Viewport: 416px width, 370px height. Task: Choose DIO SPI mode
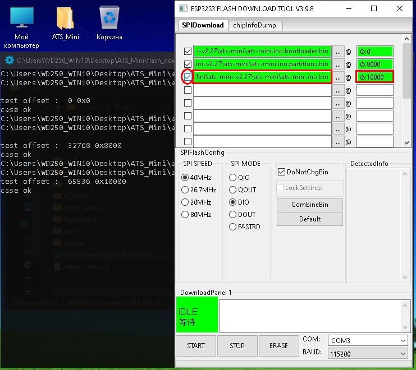pos(232,202)
